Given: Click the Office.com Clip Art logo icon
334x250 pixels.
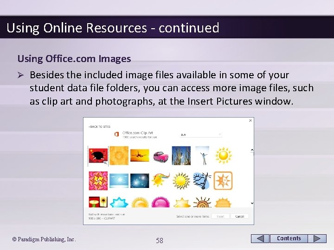Looking at the screenshot, I should [x=116, y=134].
